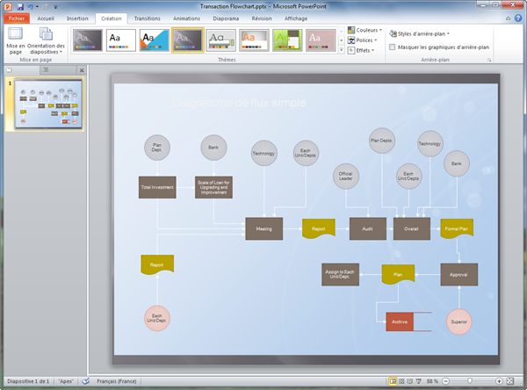527x390 pixels.
Task: Fit slide to current window icon
Action: point(509,381)
